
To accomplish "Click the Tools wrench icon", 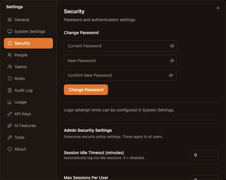I will coord(10,137).
